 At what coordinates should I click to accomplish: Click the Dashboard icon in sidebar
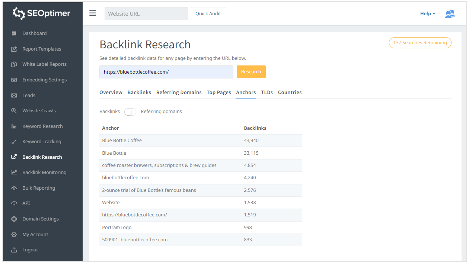coord(14,33)
